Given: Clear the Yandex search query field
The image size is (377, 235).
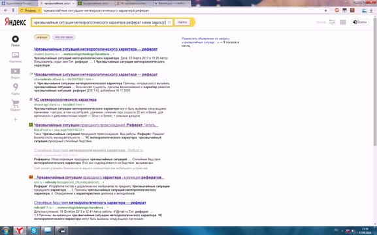Looking at the screenshot, I should (169, 22).
